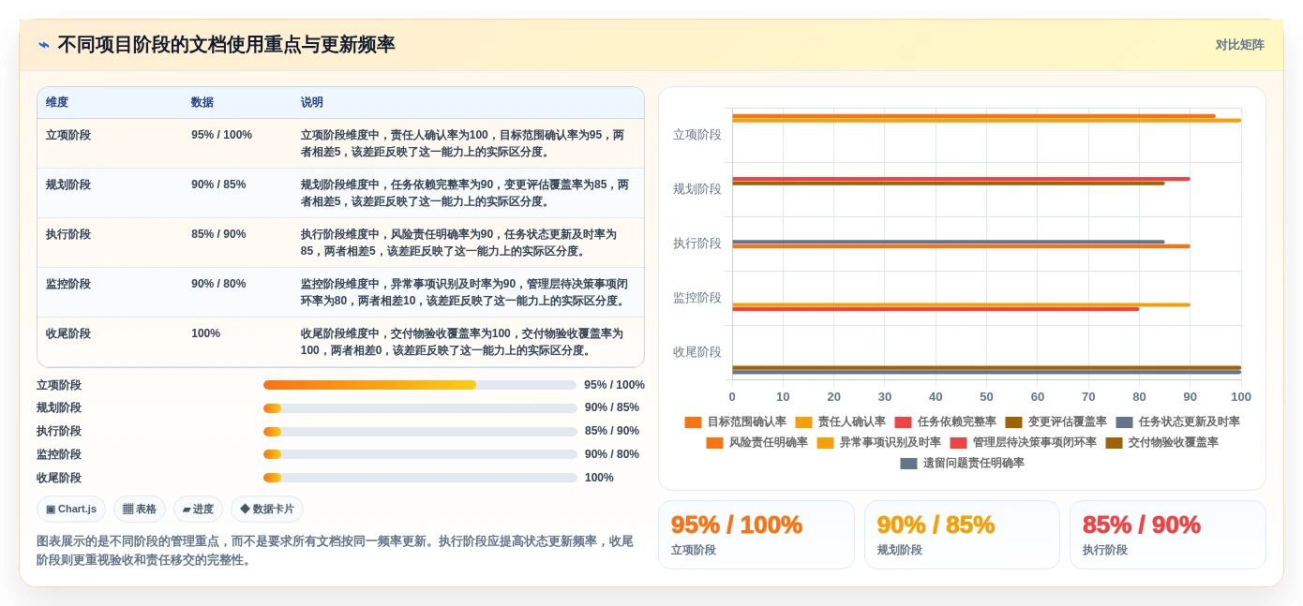The image size is (1303, 606).
Task: Click the 50 tick on the chart's x-axis
Action: point(986,397)
